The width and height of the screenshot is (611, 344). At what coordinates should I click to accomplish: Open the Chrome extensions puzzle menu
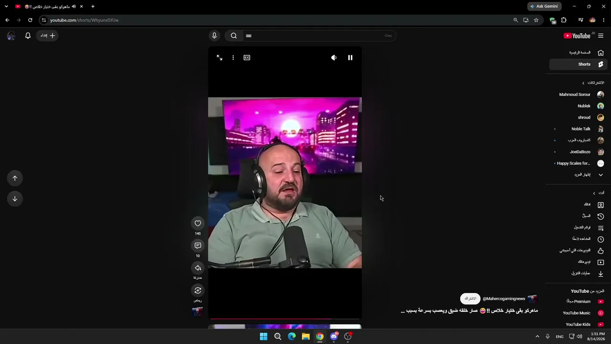[x=564, y=20]
